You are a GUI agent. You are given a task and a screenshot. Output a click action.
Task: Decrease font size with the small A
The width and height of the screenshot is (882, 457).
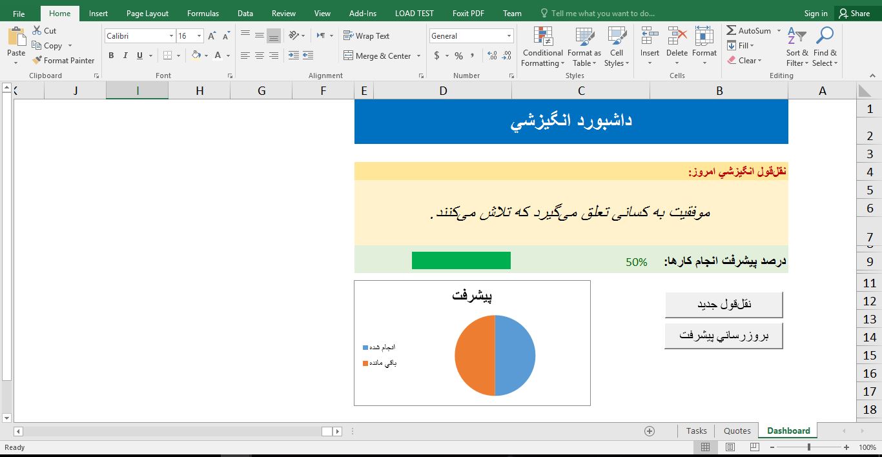[x=225, y=36]
